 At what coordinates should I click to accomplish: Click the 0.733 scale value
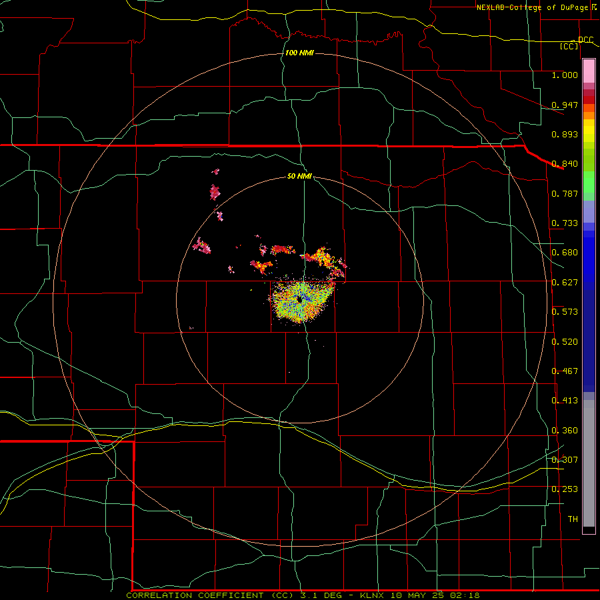[565, 223]
